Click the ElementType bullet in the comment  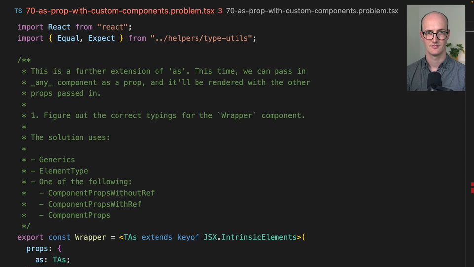pyautogui.click(x=64, y=171)
